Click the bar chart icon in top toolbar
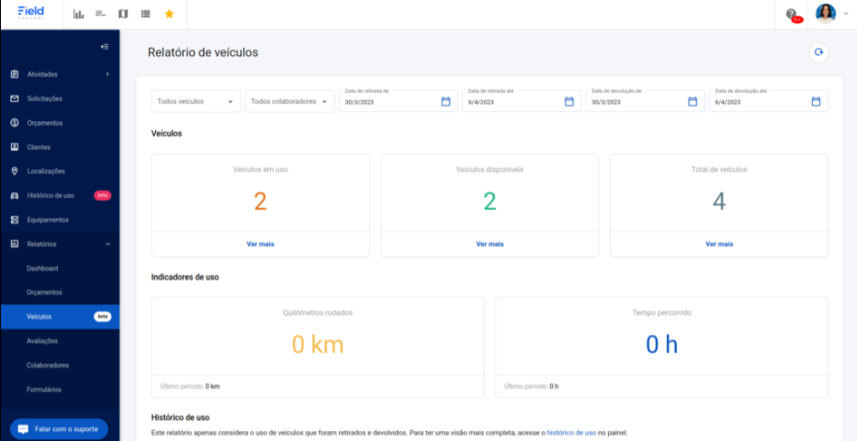 point(78,14)
